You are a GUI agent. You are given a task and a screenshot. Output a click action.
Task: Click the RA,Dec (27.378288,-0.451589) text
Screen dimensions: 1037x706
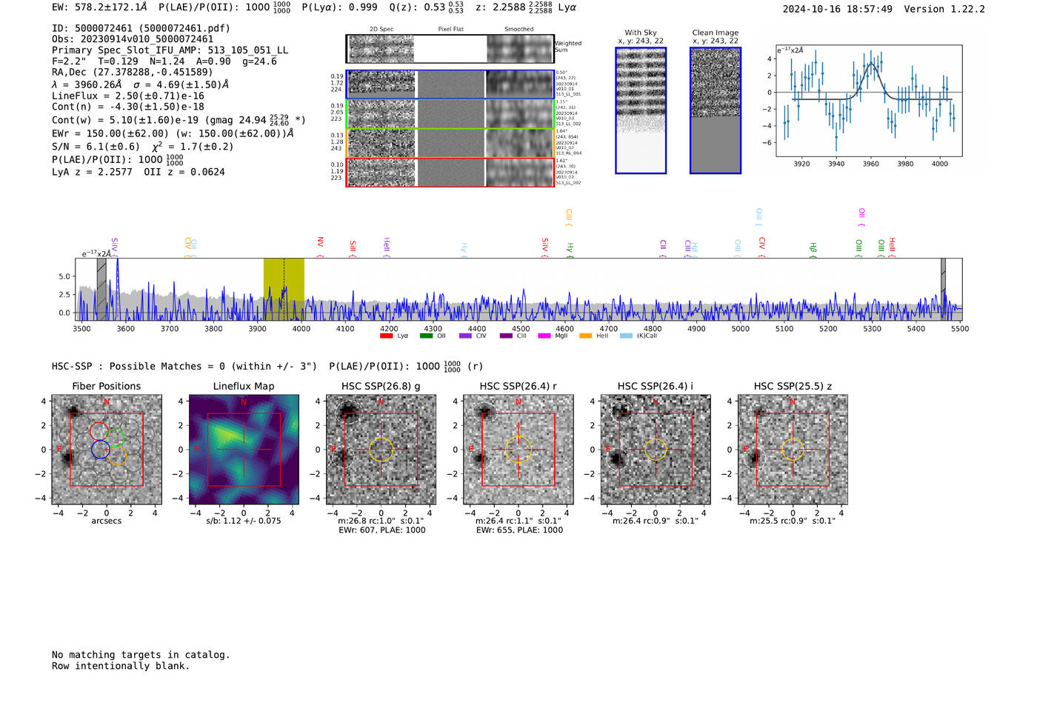pyautogui.click(x=132, y=72)
